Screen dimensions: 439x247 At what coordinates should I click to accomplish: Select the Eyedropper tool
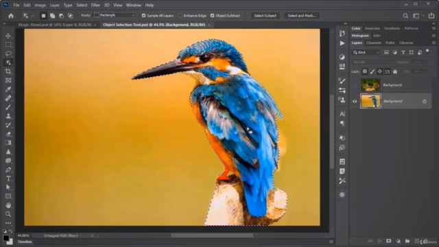(x=8, y=89)
